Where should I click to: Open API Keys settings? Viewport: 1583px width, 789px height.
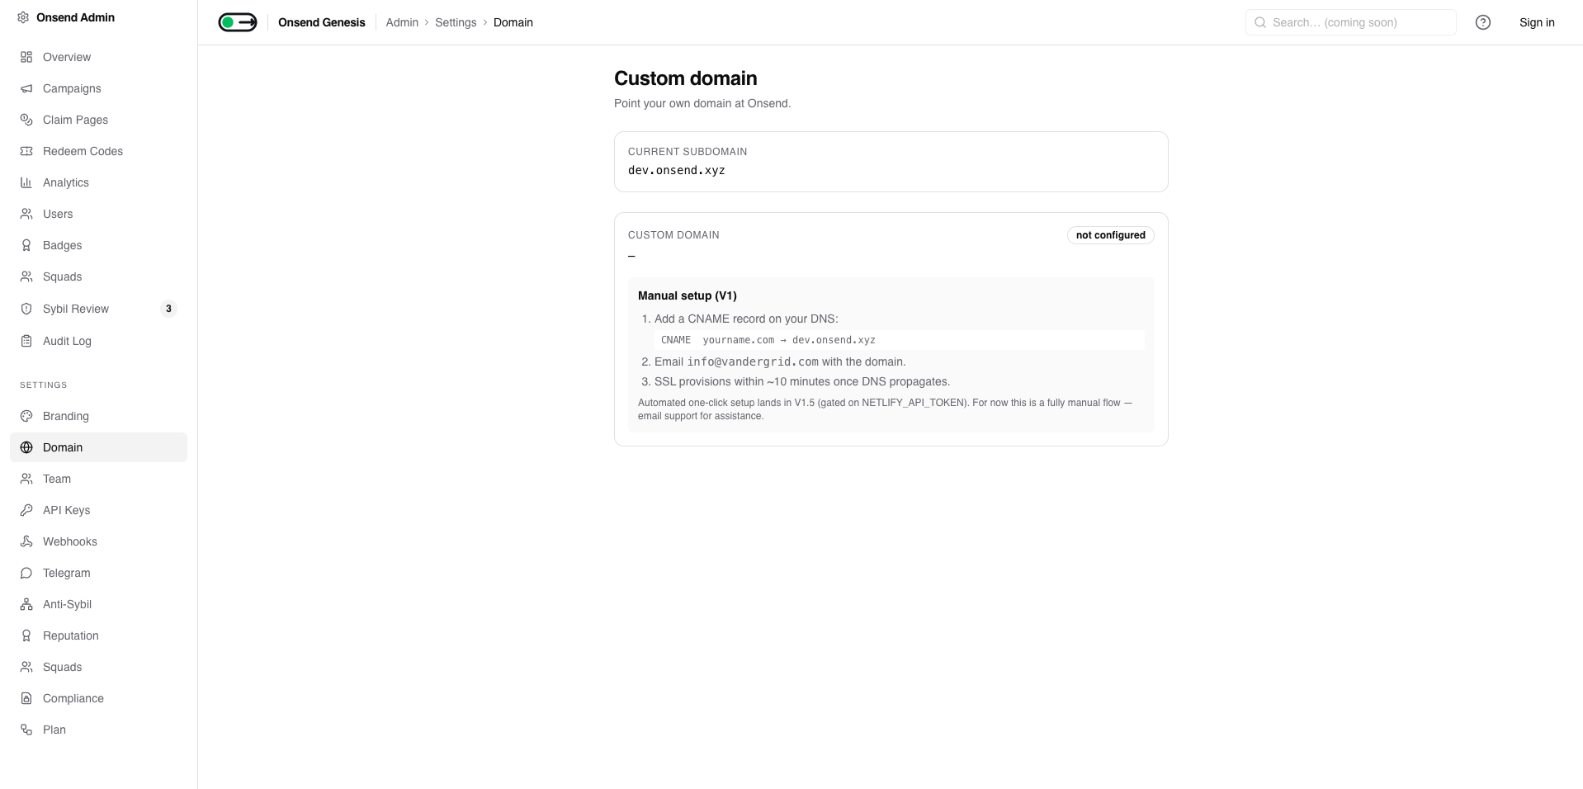click(98, 510)
